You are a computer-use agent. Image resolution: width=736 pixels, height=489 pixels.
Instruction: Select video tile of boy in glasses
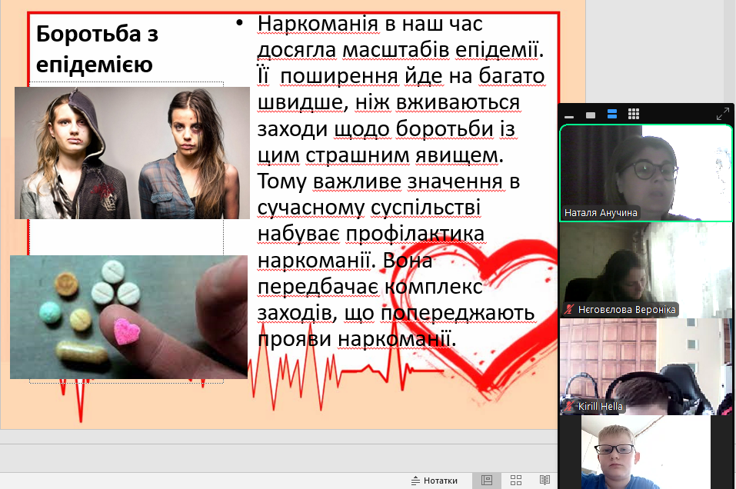[x=646, y=452]
